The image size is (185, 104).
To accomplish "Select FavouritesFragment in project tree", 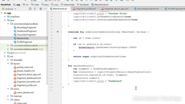I will 25,35.
